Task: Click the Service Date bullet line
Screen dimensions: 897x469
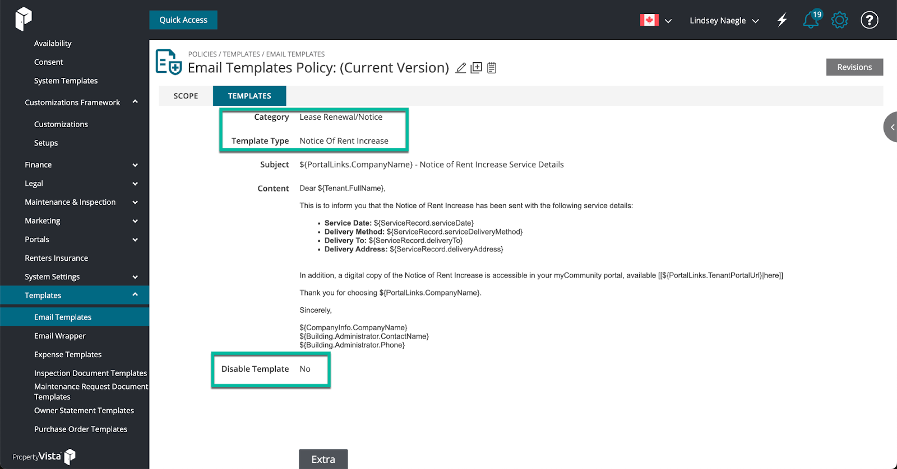Action: [399, 223]
